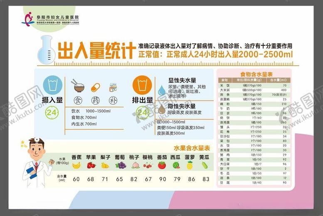Click the 400 value for 大米粥
Viewport: 323px width, 216px height.
(x=284, y=90)
